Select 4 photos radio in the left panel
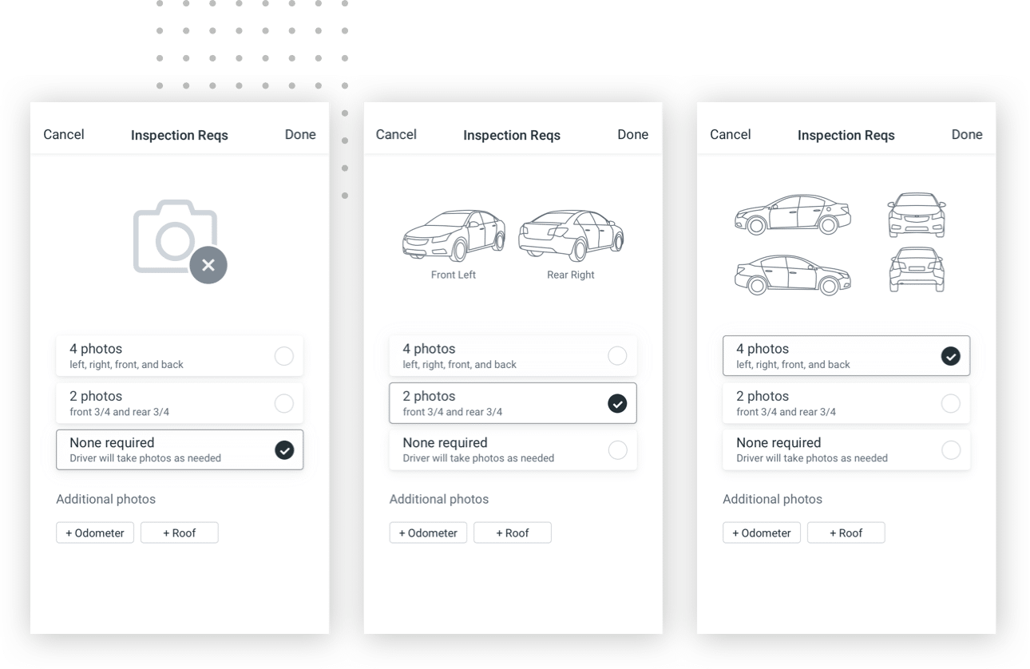Image resolution: width=1030 pixels, height=669 pixels. 283,356
